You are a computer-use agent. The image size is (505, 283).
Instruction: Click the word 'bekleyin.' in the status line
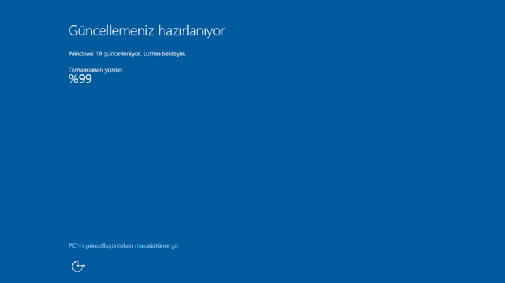pos(174,53)
